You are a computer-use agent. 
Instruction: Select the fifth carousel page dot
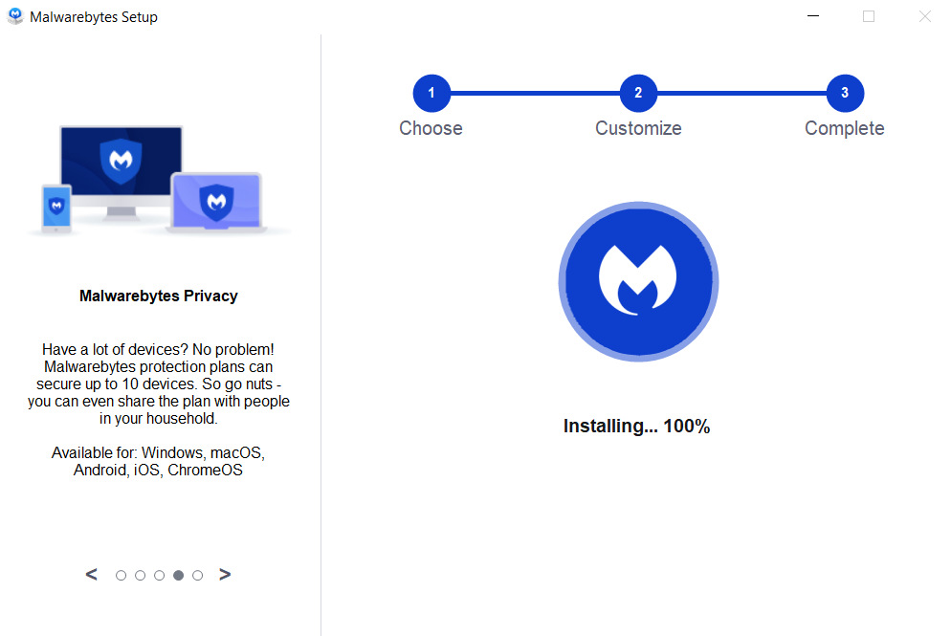pyautogui.click(x=198, y=576)
